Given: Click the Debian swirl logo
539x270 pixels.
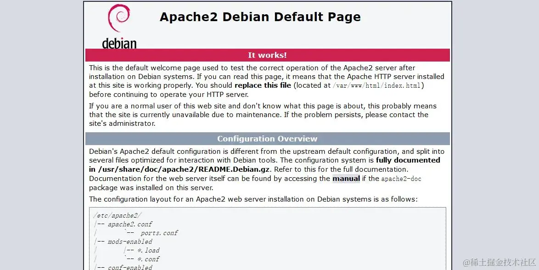Looking at the screenshot, I should [118, 18].
